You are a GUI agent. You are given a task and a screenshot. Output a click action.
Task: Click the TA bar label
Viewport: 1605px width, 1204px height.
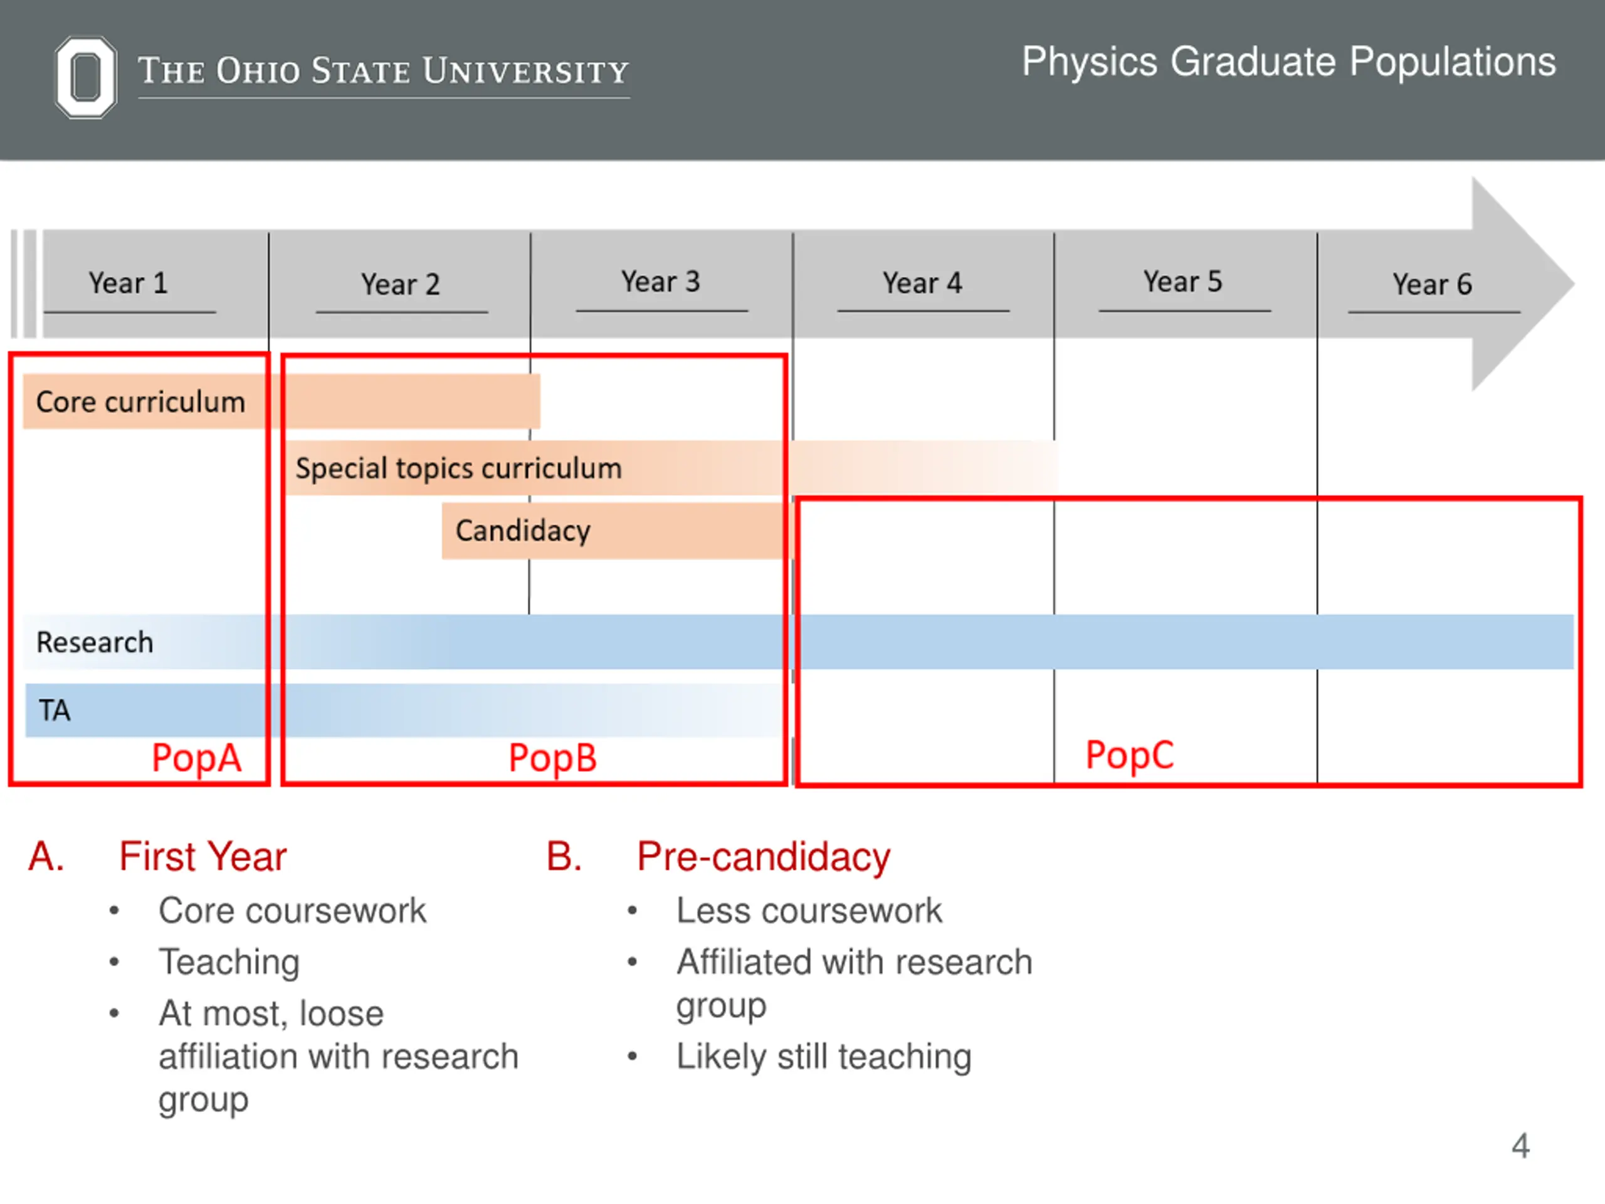coord(55,710)
